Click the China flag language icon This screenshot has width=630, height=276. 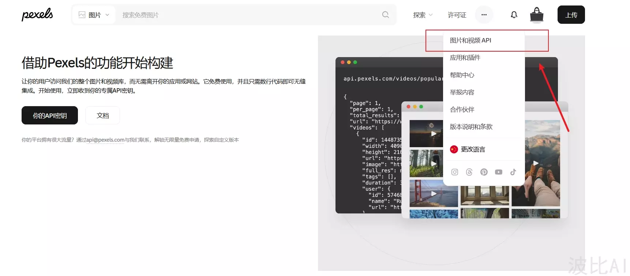point(454,149)
